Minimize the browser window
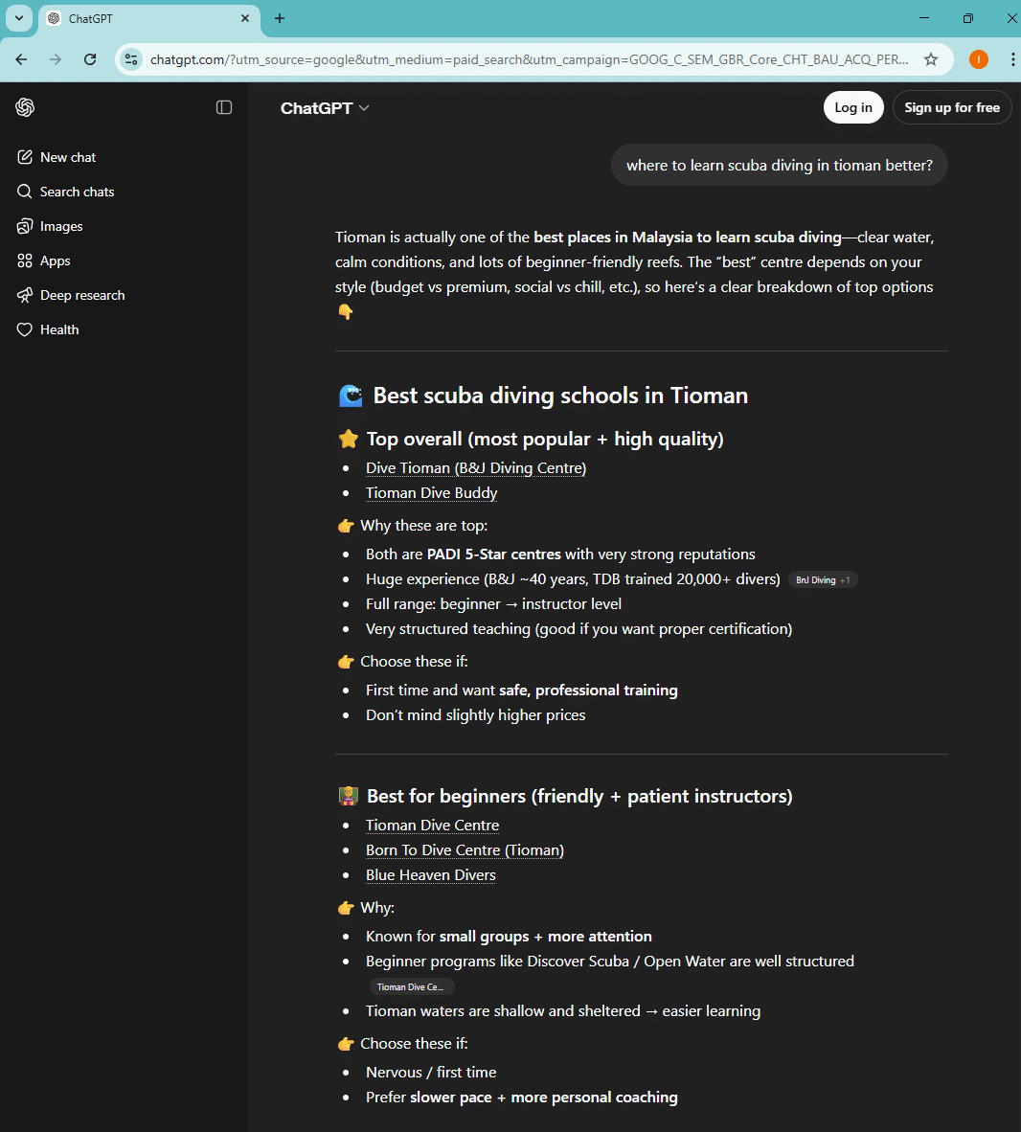The width and height of the screenshot is (1021, 1132). (923, 18)
